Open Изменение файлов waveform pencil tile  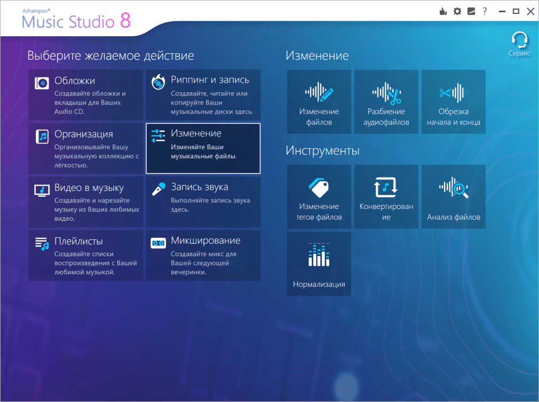(319, 102)
